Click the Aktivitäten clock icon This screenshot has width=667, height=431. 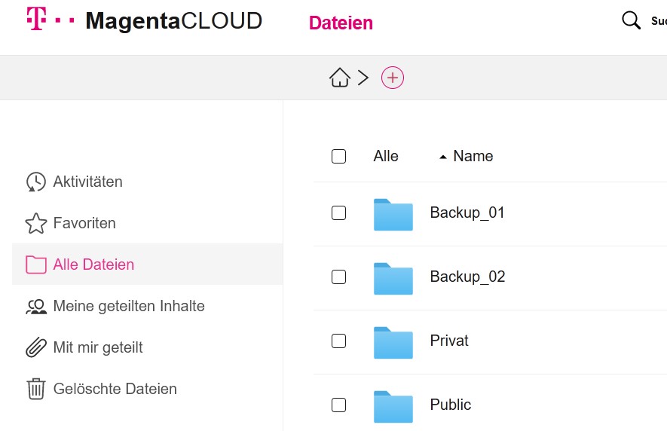pyautogui.click(x=35, y=182)
